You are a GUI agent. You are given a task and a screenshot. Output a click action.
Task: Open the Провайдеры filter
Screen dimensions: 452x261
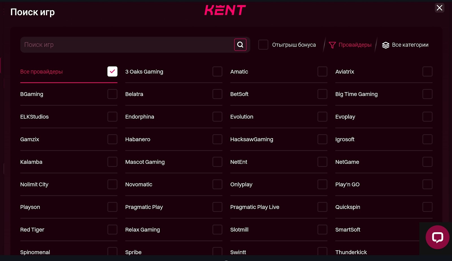[350, 45]
